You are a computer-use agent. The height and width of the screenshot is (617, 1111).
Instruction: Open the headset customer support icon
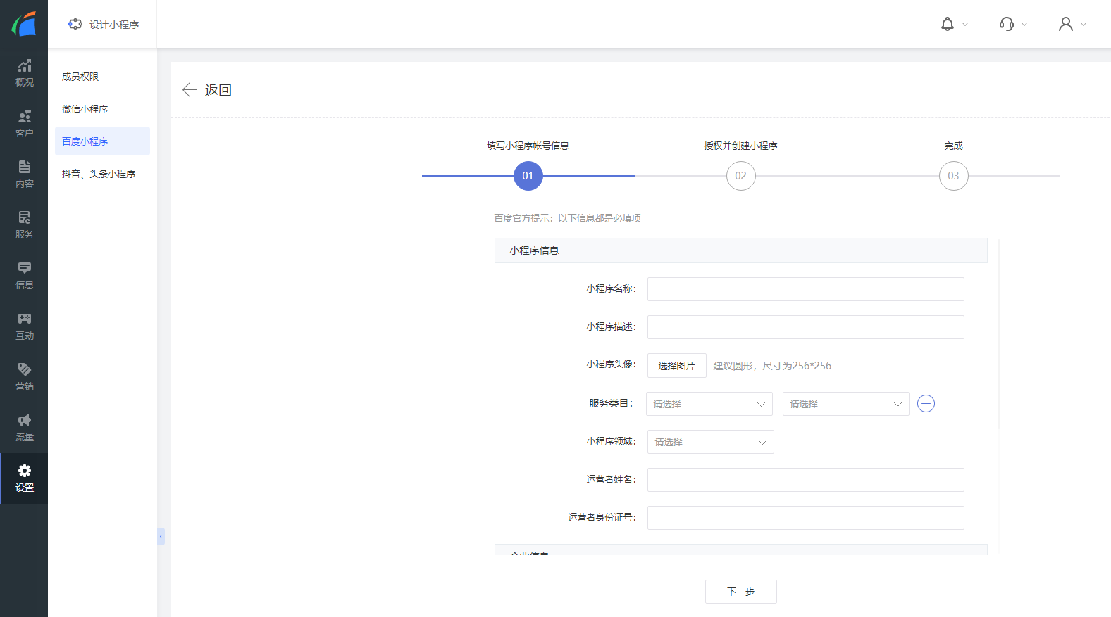point(1007,25)
